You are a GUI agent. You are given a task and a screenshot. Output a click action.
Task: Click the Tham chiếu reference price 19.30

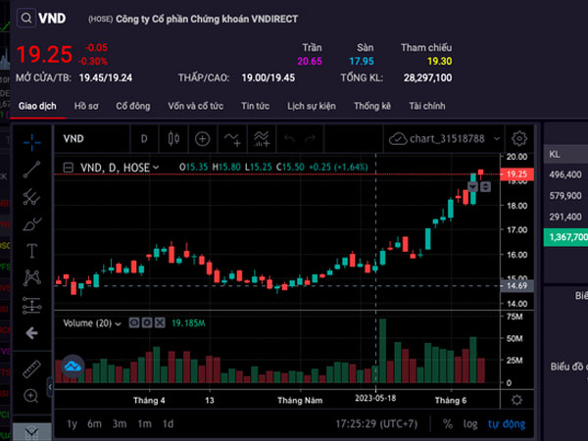click(439, 61)
